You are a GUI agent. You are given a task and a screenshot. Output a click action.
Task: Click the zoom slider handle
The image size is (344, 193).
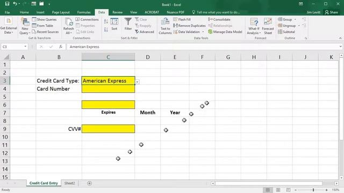coord(313,190)
